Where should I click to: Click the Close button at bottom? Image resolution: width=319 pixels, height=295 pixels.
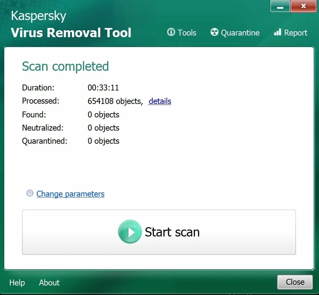point(295,282)
